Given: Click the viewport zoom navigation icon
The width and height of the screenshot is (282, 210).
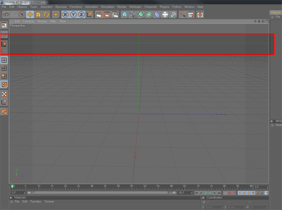Looking at the screenshot, I should (x=259, y=21).
